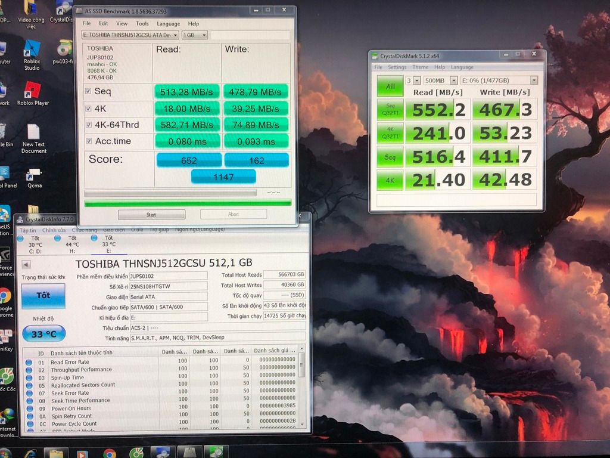
Task: Toggle the Acc.time test checkbox
Action: 89,141
